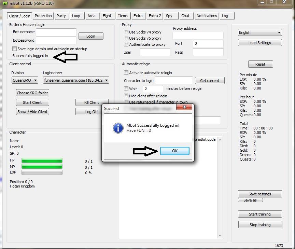Screen dimensions: 295x249
Task: Toggle Use returnscroll if character in town
Action: 126,102
